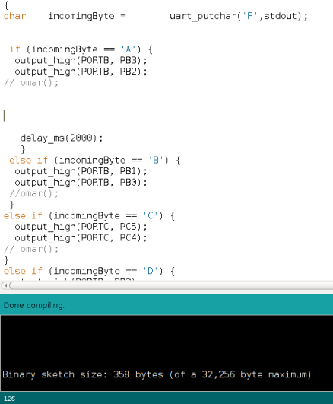Click the output_high(PORTB, PB3) line
This screenshot has width=333, height=404.
(81, 61)
